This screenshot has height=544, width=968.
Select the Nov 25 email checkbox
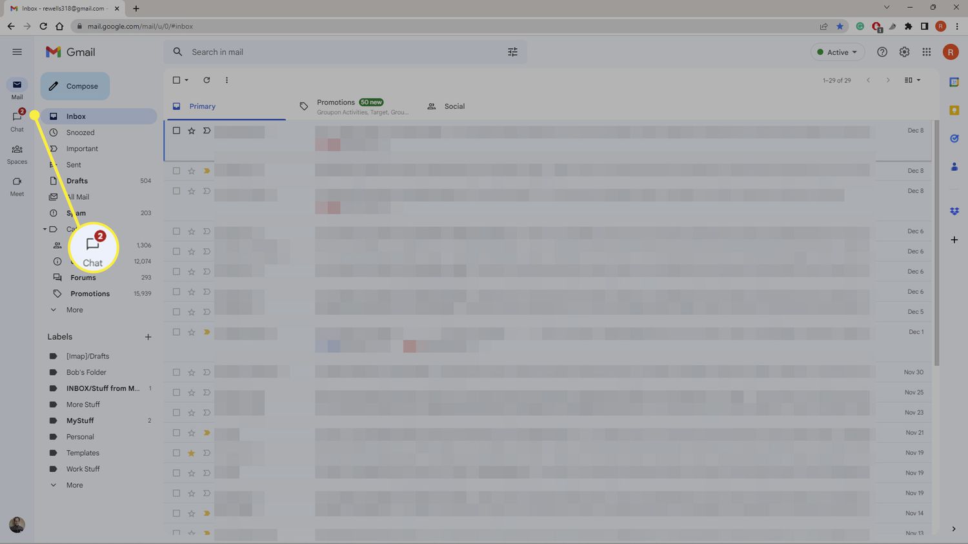(x=176, y=393)
